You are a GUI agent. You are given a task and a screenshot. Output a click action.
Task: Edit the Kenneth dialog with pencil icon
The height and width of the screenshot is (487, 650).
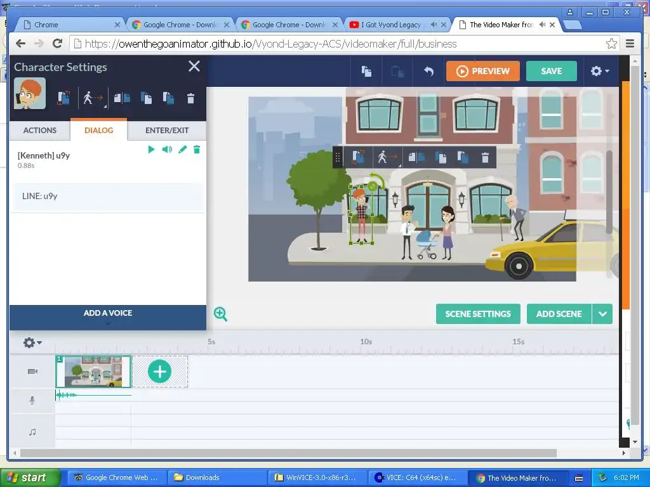click(x=182, y=150)
